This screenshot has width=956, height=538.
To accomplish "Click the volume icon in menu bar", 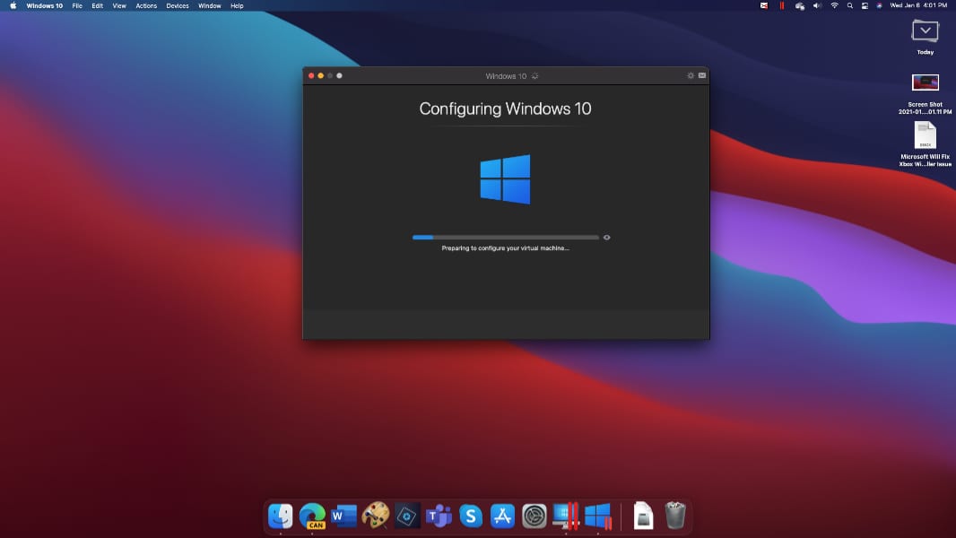I will [817, 5].
